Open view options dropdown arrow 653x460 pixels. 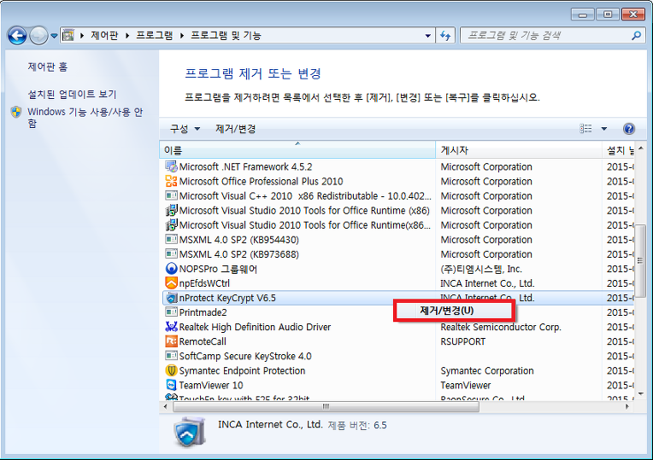pyautogui.click(x=604, y=129)
